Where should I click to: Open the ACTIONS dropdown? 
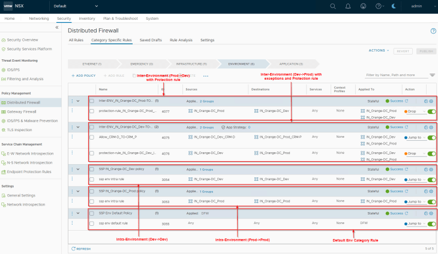pos(379,51)
